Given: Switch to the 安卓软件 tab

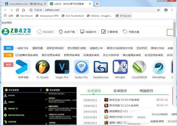Looking at the screenshot, I should [x=120, y=91].
